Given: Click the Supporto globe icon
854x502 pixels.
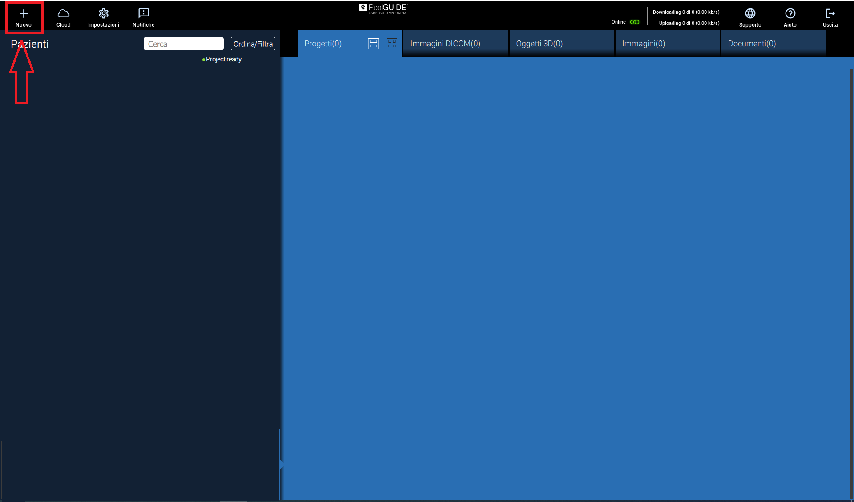Looking at the screenshot, I should point(750,14).
